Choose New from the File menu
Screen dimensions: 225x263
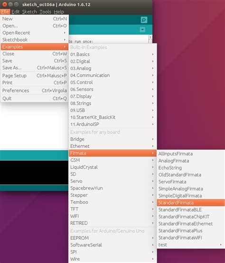[x=35, y=19]
